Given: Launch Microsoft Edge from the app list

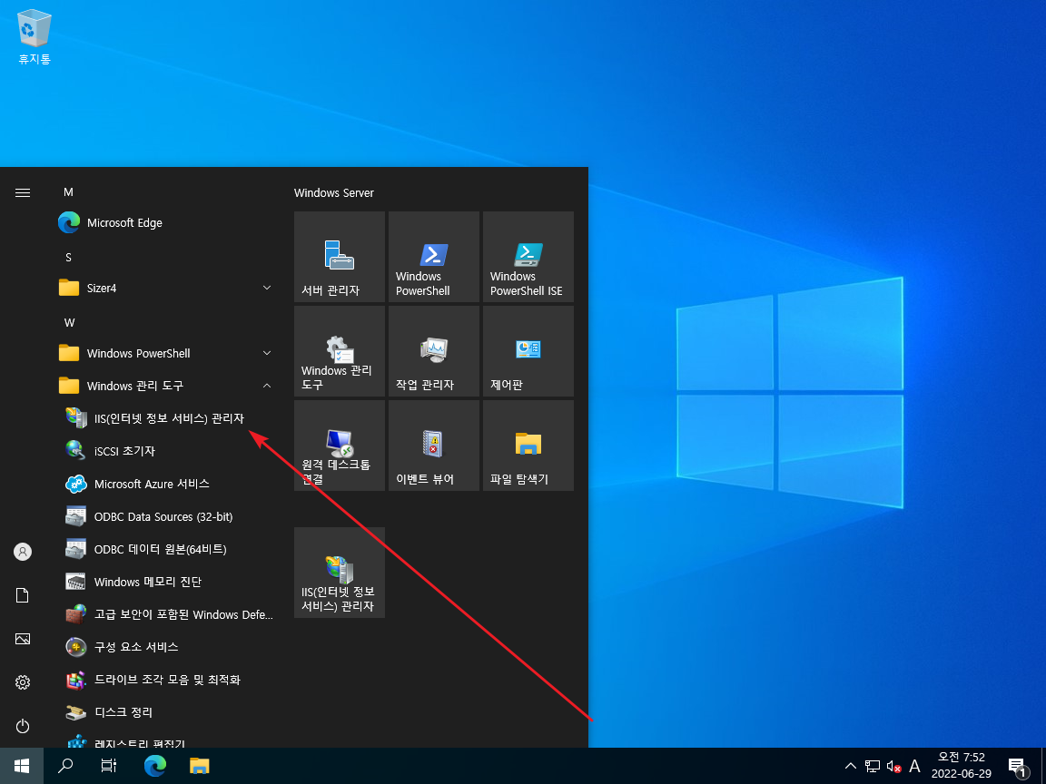Looking at the screenshot, I should [x=167, y=222].
